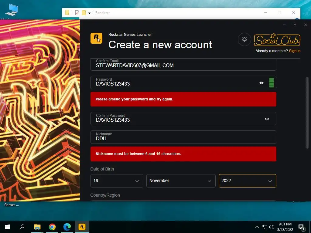Click the New Folder icon in Renderer title bar
The height and width of the screenshot is (233, 311).
tap(84, 13)
